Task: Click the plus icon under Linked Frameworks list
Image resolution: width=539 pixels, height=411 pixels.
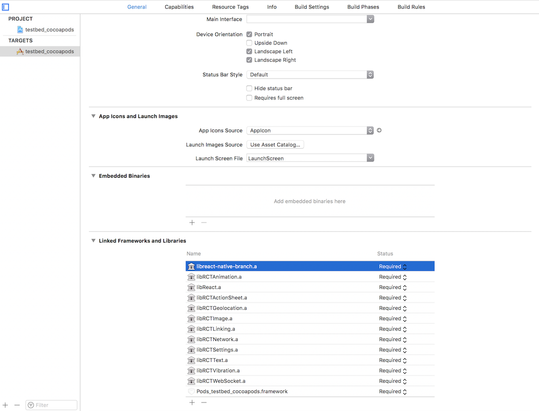Action: tap(192, 402)
